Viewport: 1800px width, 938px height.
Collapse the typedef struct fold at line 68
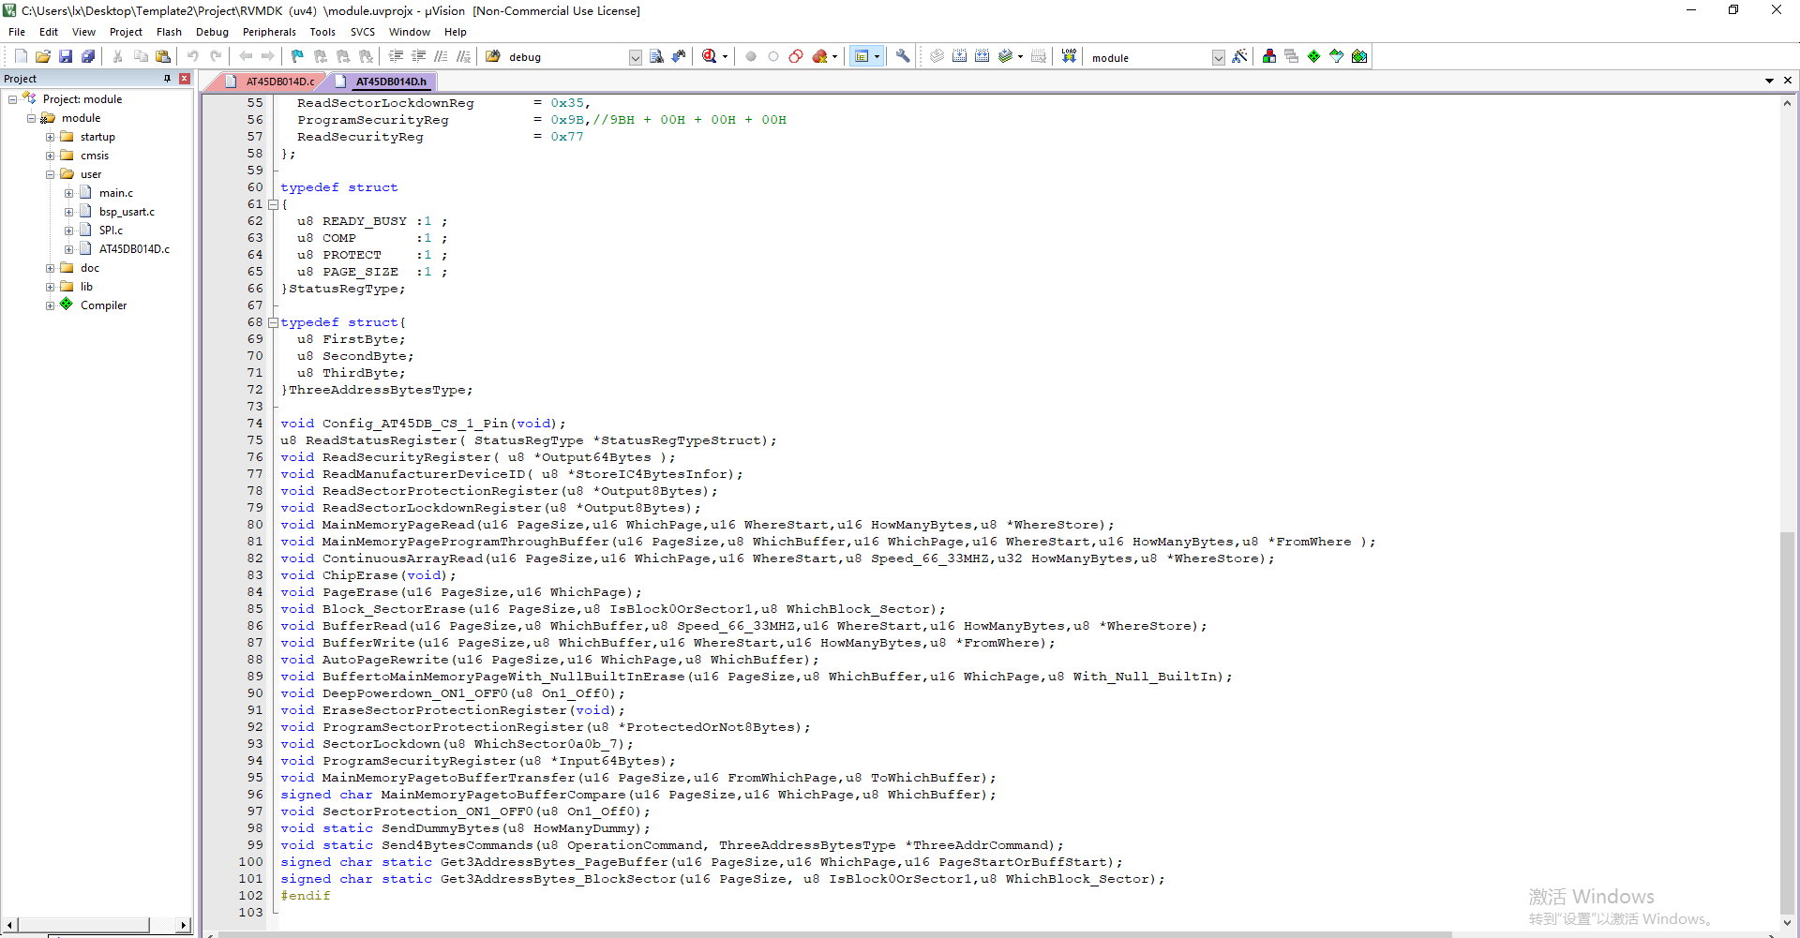tap(273, 322)
